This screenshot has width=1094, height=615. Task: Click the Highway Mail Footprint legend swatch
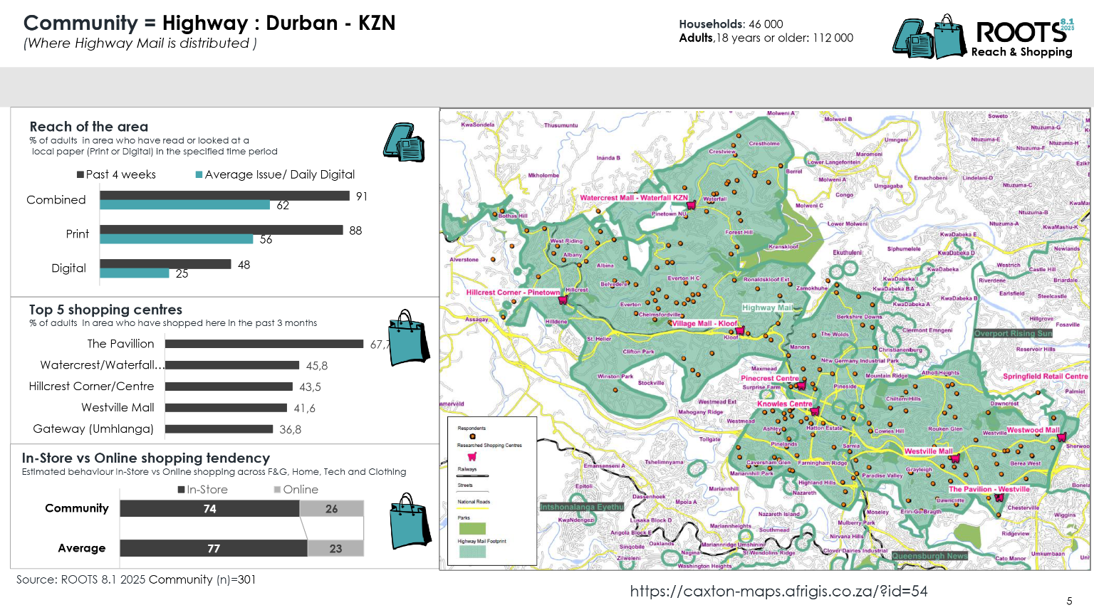[472, 552]
